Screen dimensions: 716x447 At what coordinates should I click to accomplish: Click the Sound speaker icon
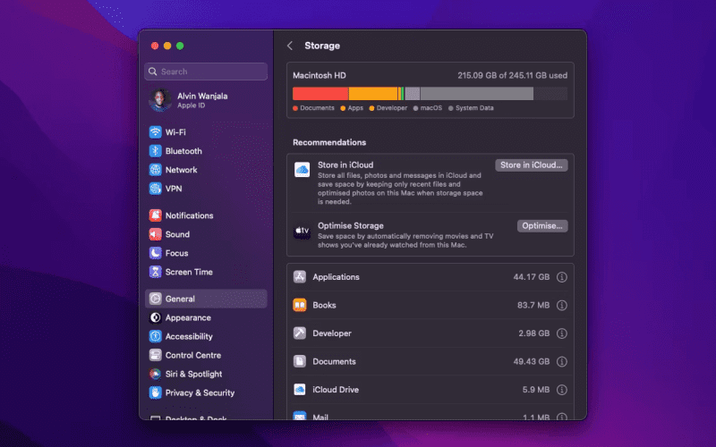pos(155,234)
